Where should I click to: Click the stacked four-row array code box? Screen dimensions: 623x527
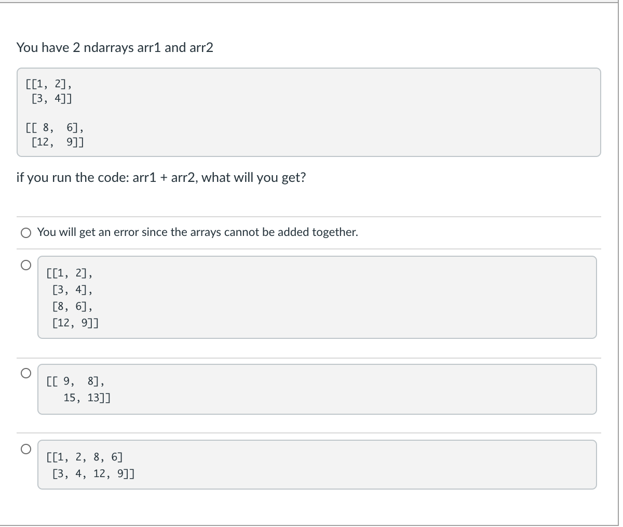click(317, 297)
